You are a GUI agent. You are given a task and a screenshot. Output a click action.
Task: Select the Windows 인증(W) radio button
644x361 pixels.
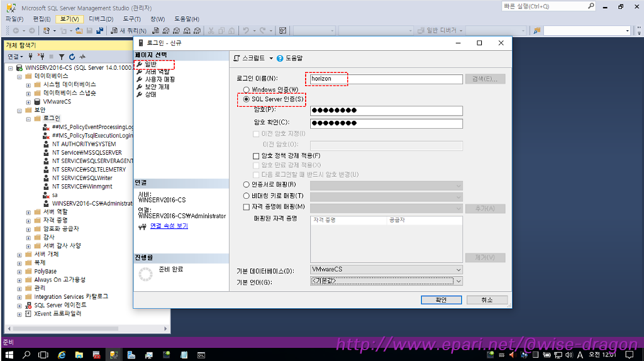pos(247,89)
